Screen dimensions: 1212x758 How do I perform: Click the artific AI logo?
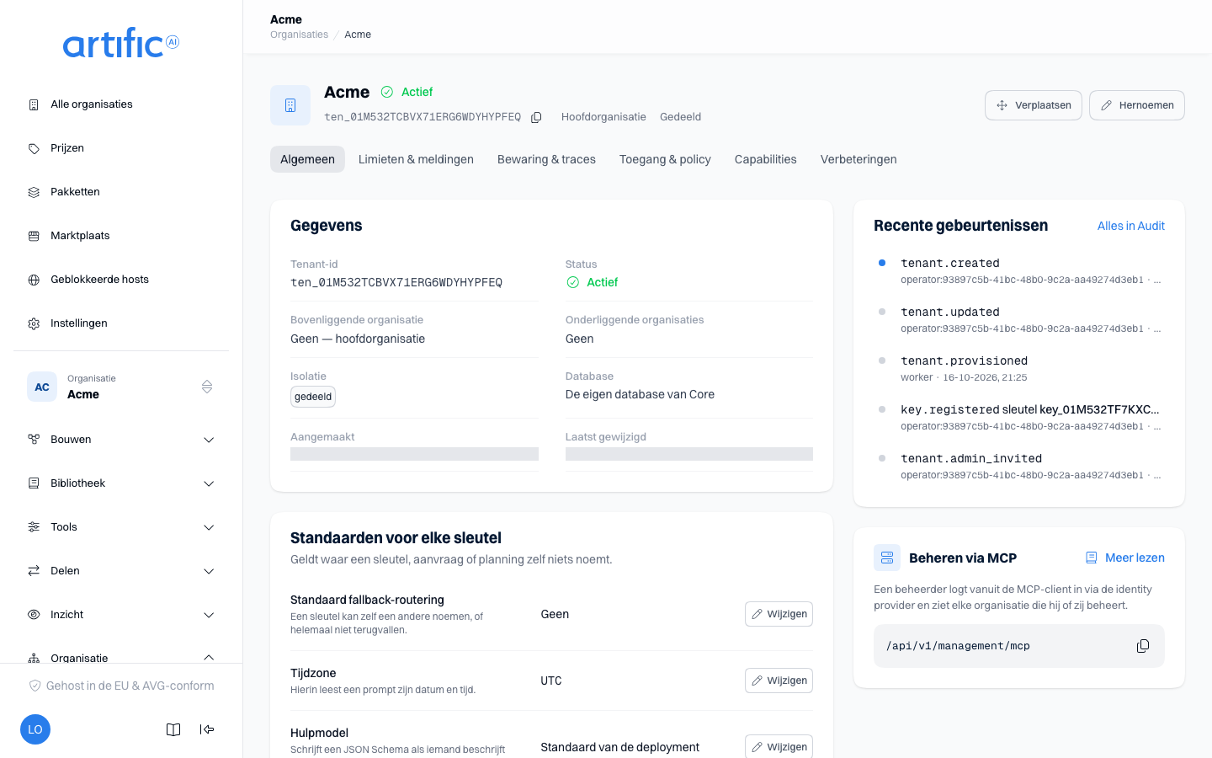[121, 43]
